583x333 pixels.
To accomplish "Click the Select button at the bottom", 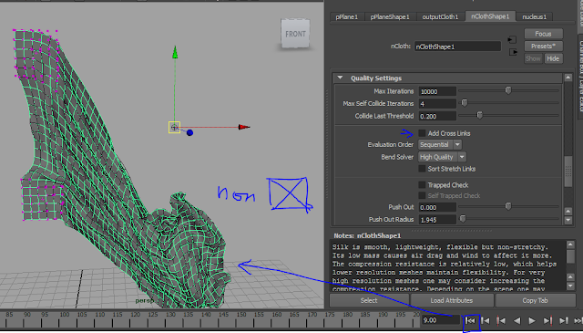I will click(x=369, y=300).
